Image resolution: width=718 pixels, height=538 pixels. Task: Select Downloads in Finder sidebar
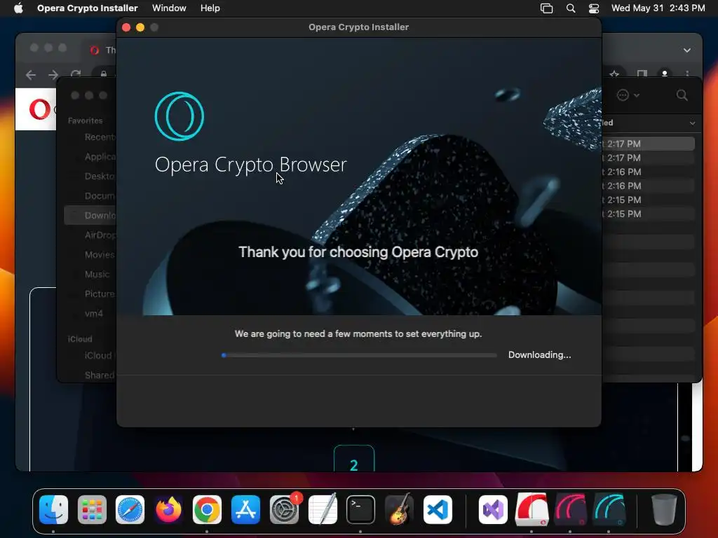[90, 216]
